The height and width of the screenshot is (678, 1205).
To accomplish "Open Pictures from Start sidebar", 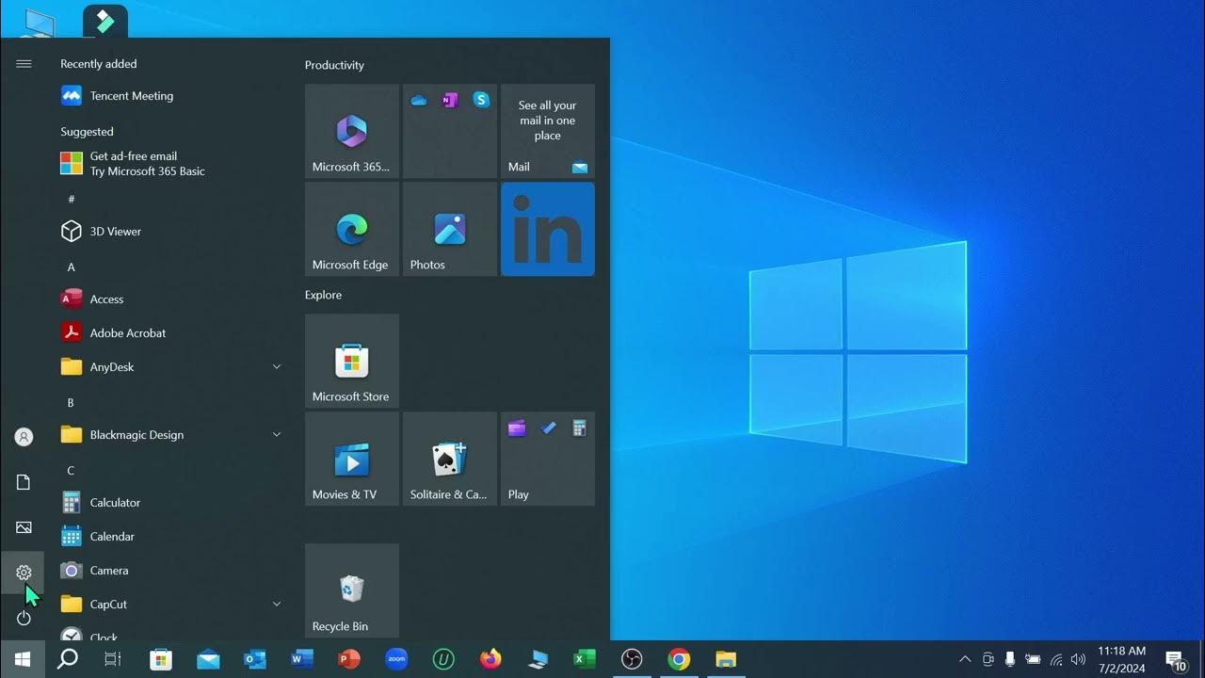I will [24, 527].
